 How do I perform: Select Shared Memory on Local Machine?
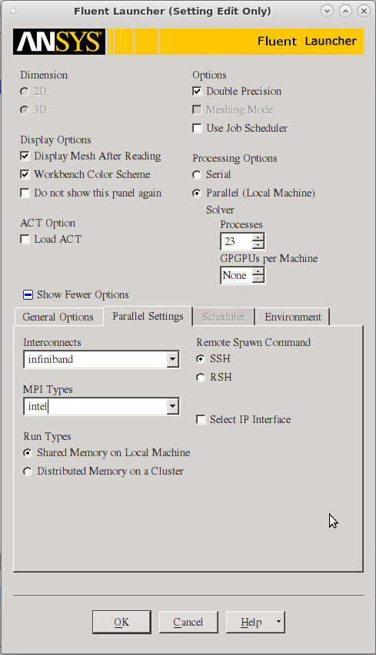coord(28,453)
